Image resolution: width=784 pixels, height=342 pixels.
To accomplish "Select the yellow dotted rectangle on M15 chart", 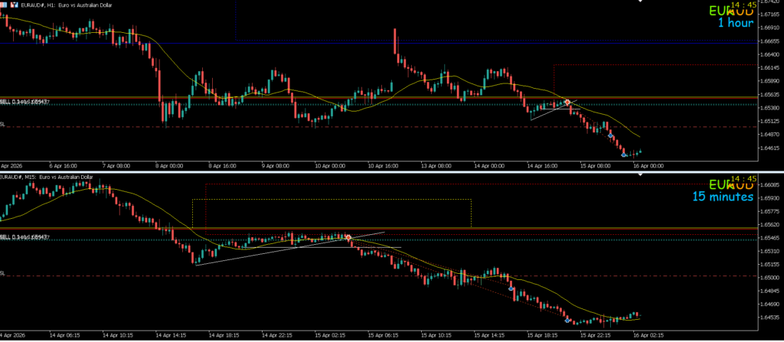I will (331, 200).
